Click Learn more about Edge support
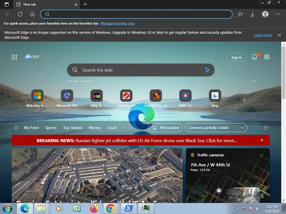This screenshot has width=286, height=214. (x=263, y=35)
